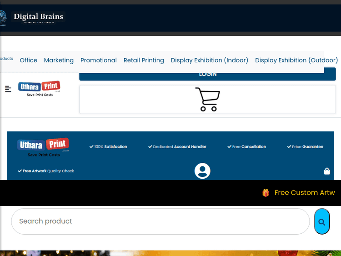Click the large shopping cart icon
The image size is (341, 256).
[208, 99]
